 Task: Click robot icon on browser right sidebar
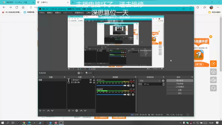click(213, 80)
